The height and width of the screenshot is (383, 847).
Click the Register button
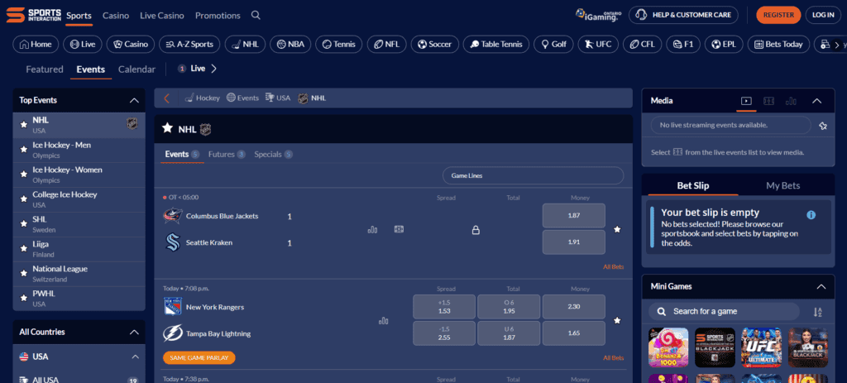(778, 15)
